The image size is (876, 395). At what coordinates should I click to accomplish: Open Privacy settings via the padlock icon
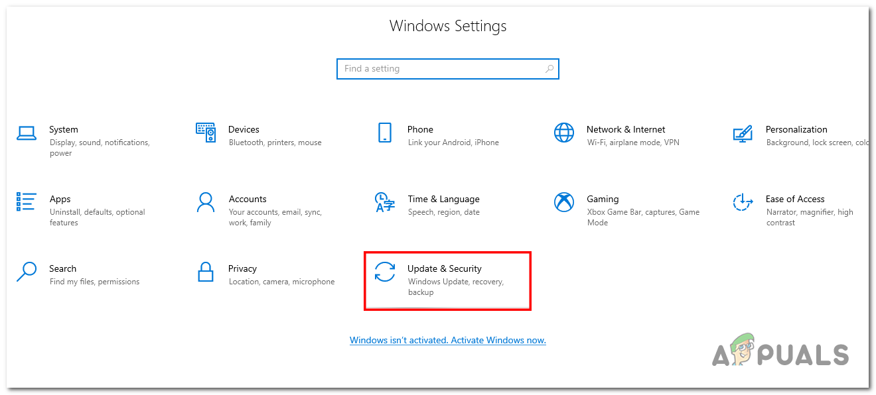pyautogui.click(x=206, y=272)
